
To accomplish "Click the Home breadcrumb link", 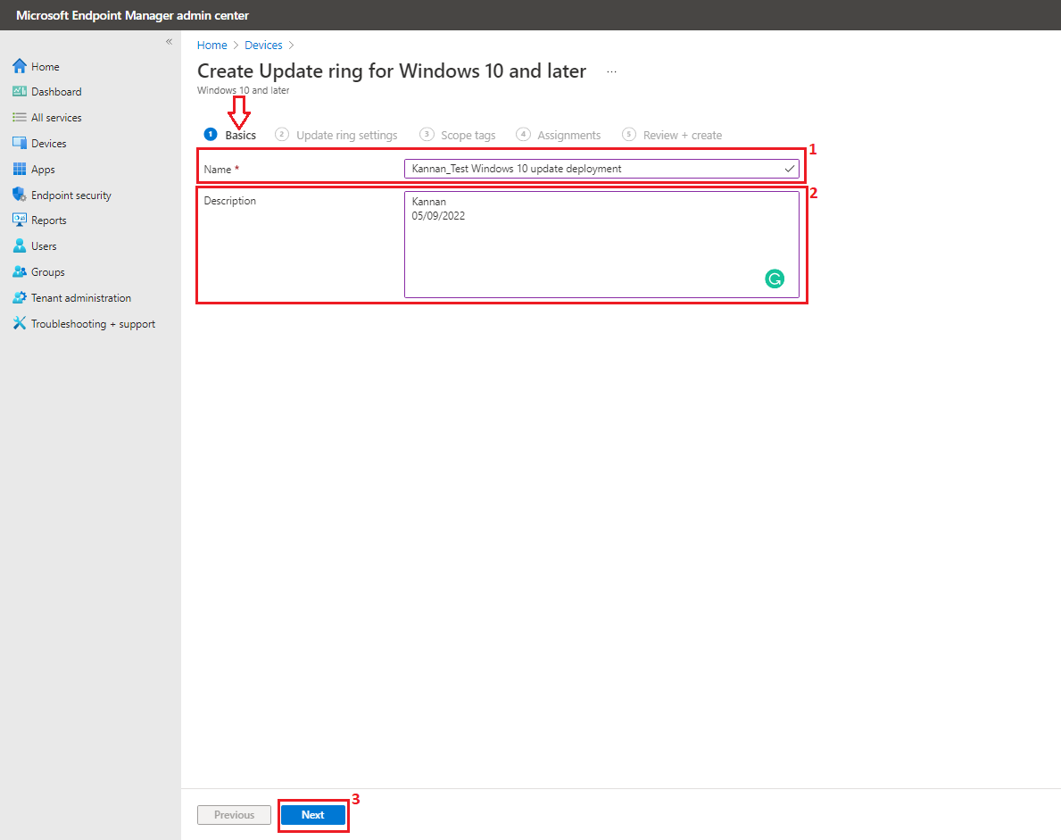I will click(211, 46).
